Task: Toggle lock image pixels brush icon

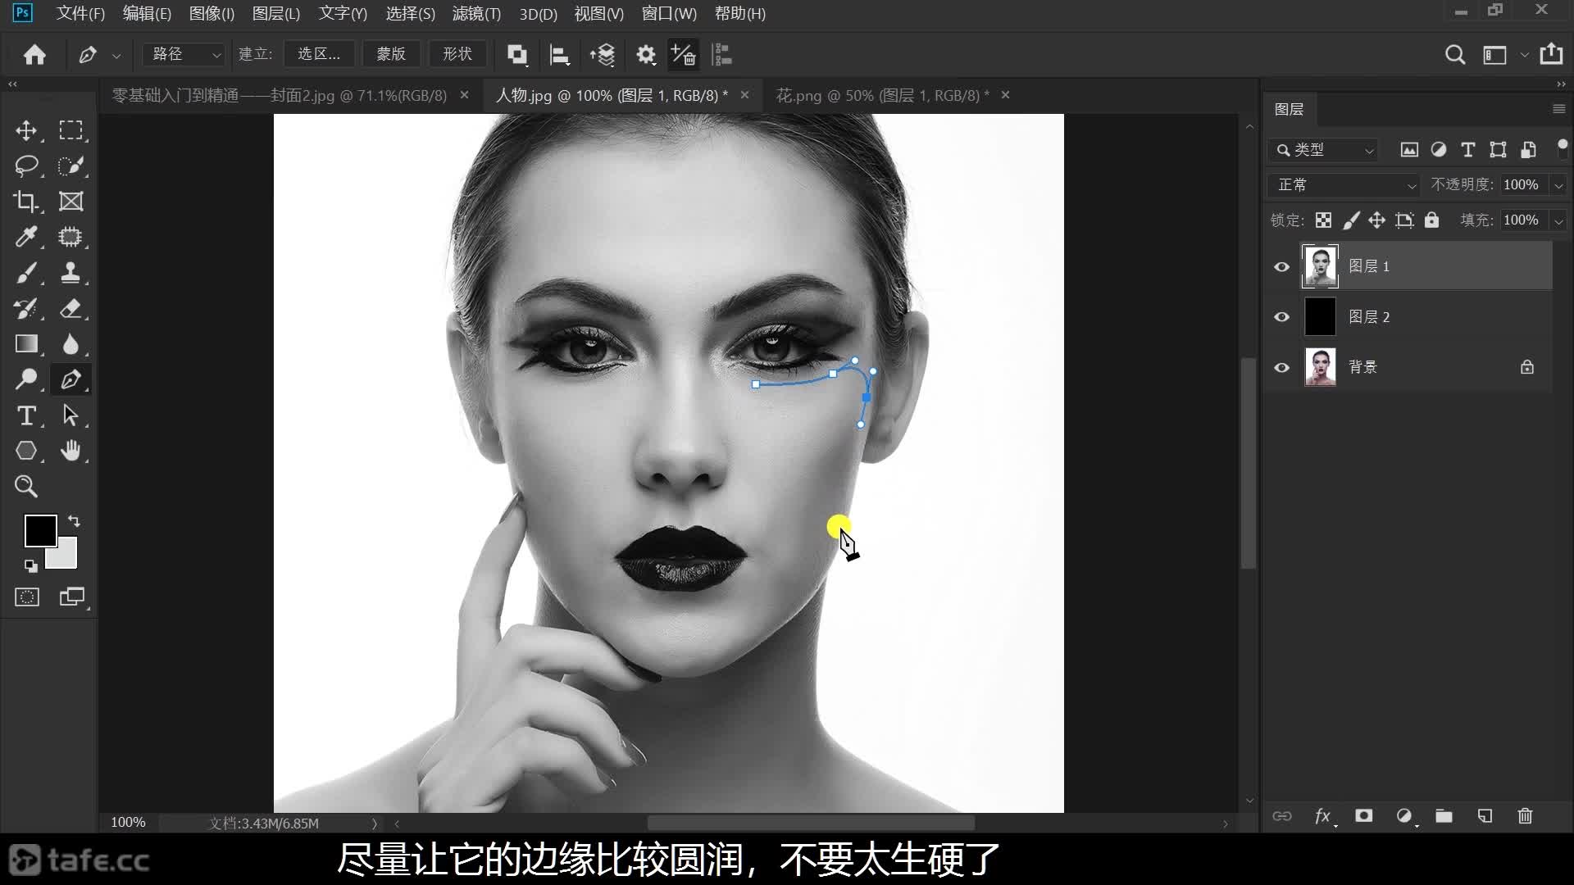Action: (x=1351, y=220)
